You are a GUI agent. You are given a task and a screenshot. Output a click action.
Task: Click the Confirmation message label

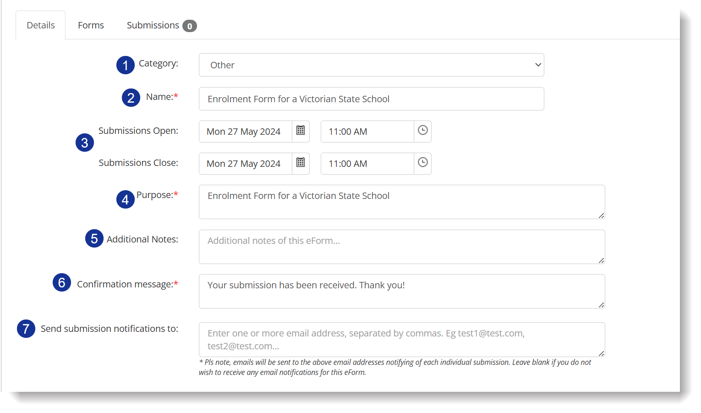pyautogui.click(x=127, y=284)
